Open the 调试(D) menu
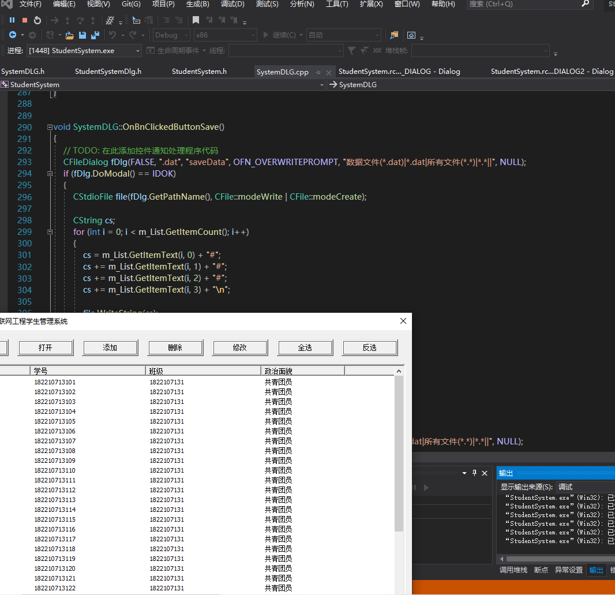615x595 pixels. (x=232, y=4)
